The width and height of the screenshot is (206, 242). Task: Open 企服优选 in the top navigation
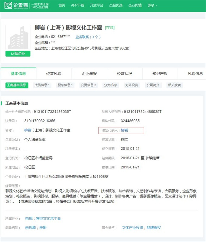tap(116, 5)
